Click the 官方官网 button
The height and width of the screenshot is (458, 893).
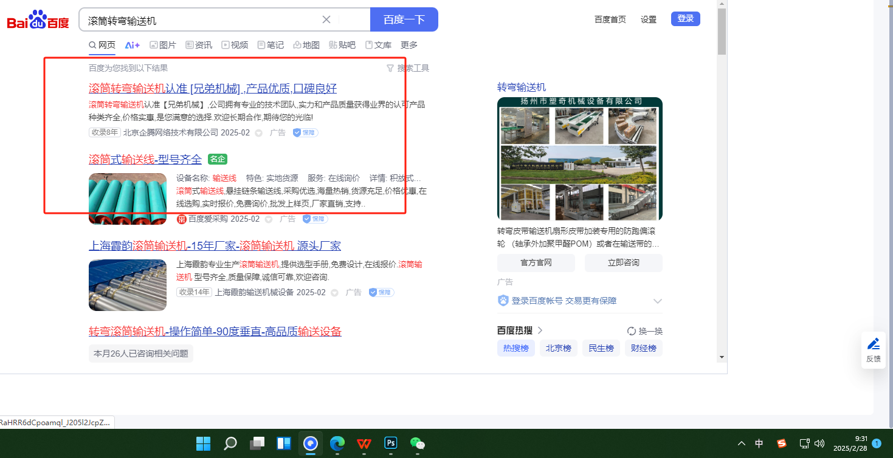(x=536, y=263)
